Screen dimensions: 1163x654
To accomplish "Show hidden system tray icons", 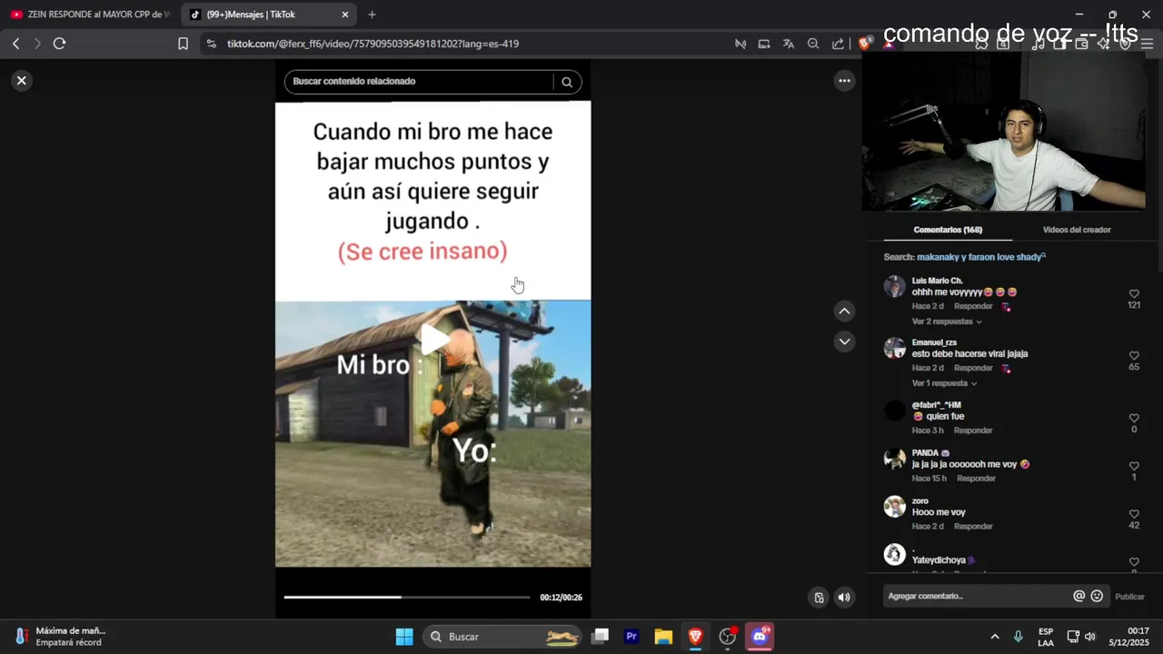I will pos(994,637).
